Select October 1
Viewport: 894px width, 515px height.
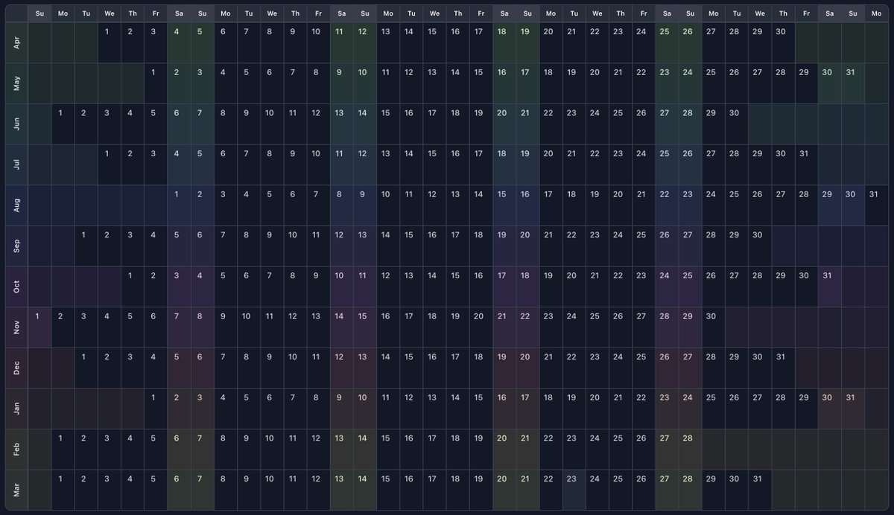point(133,286)
